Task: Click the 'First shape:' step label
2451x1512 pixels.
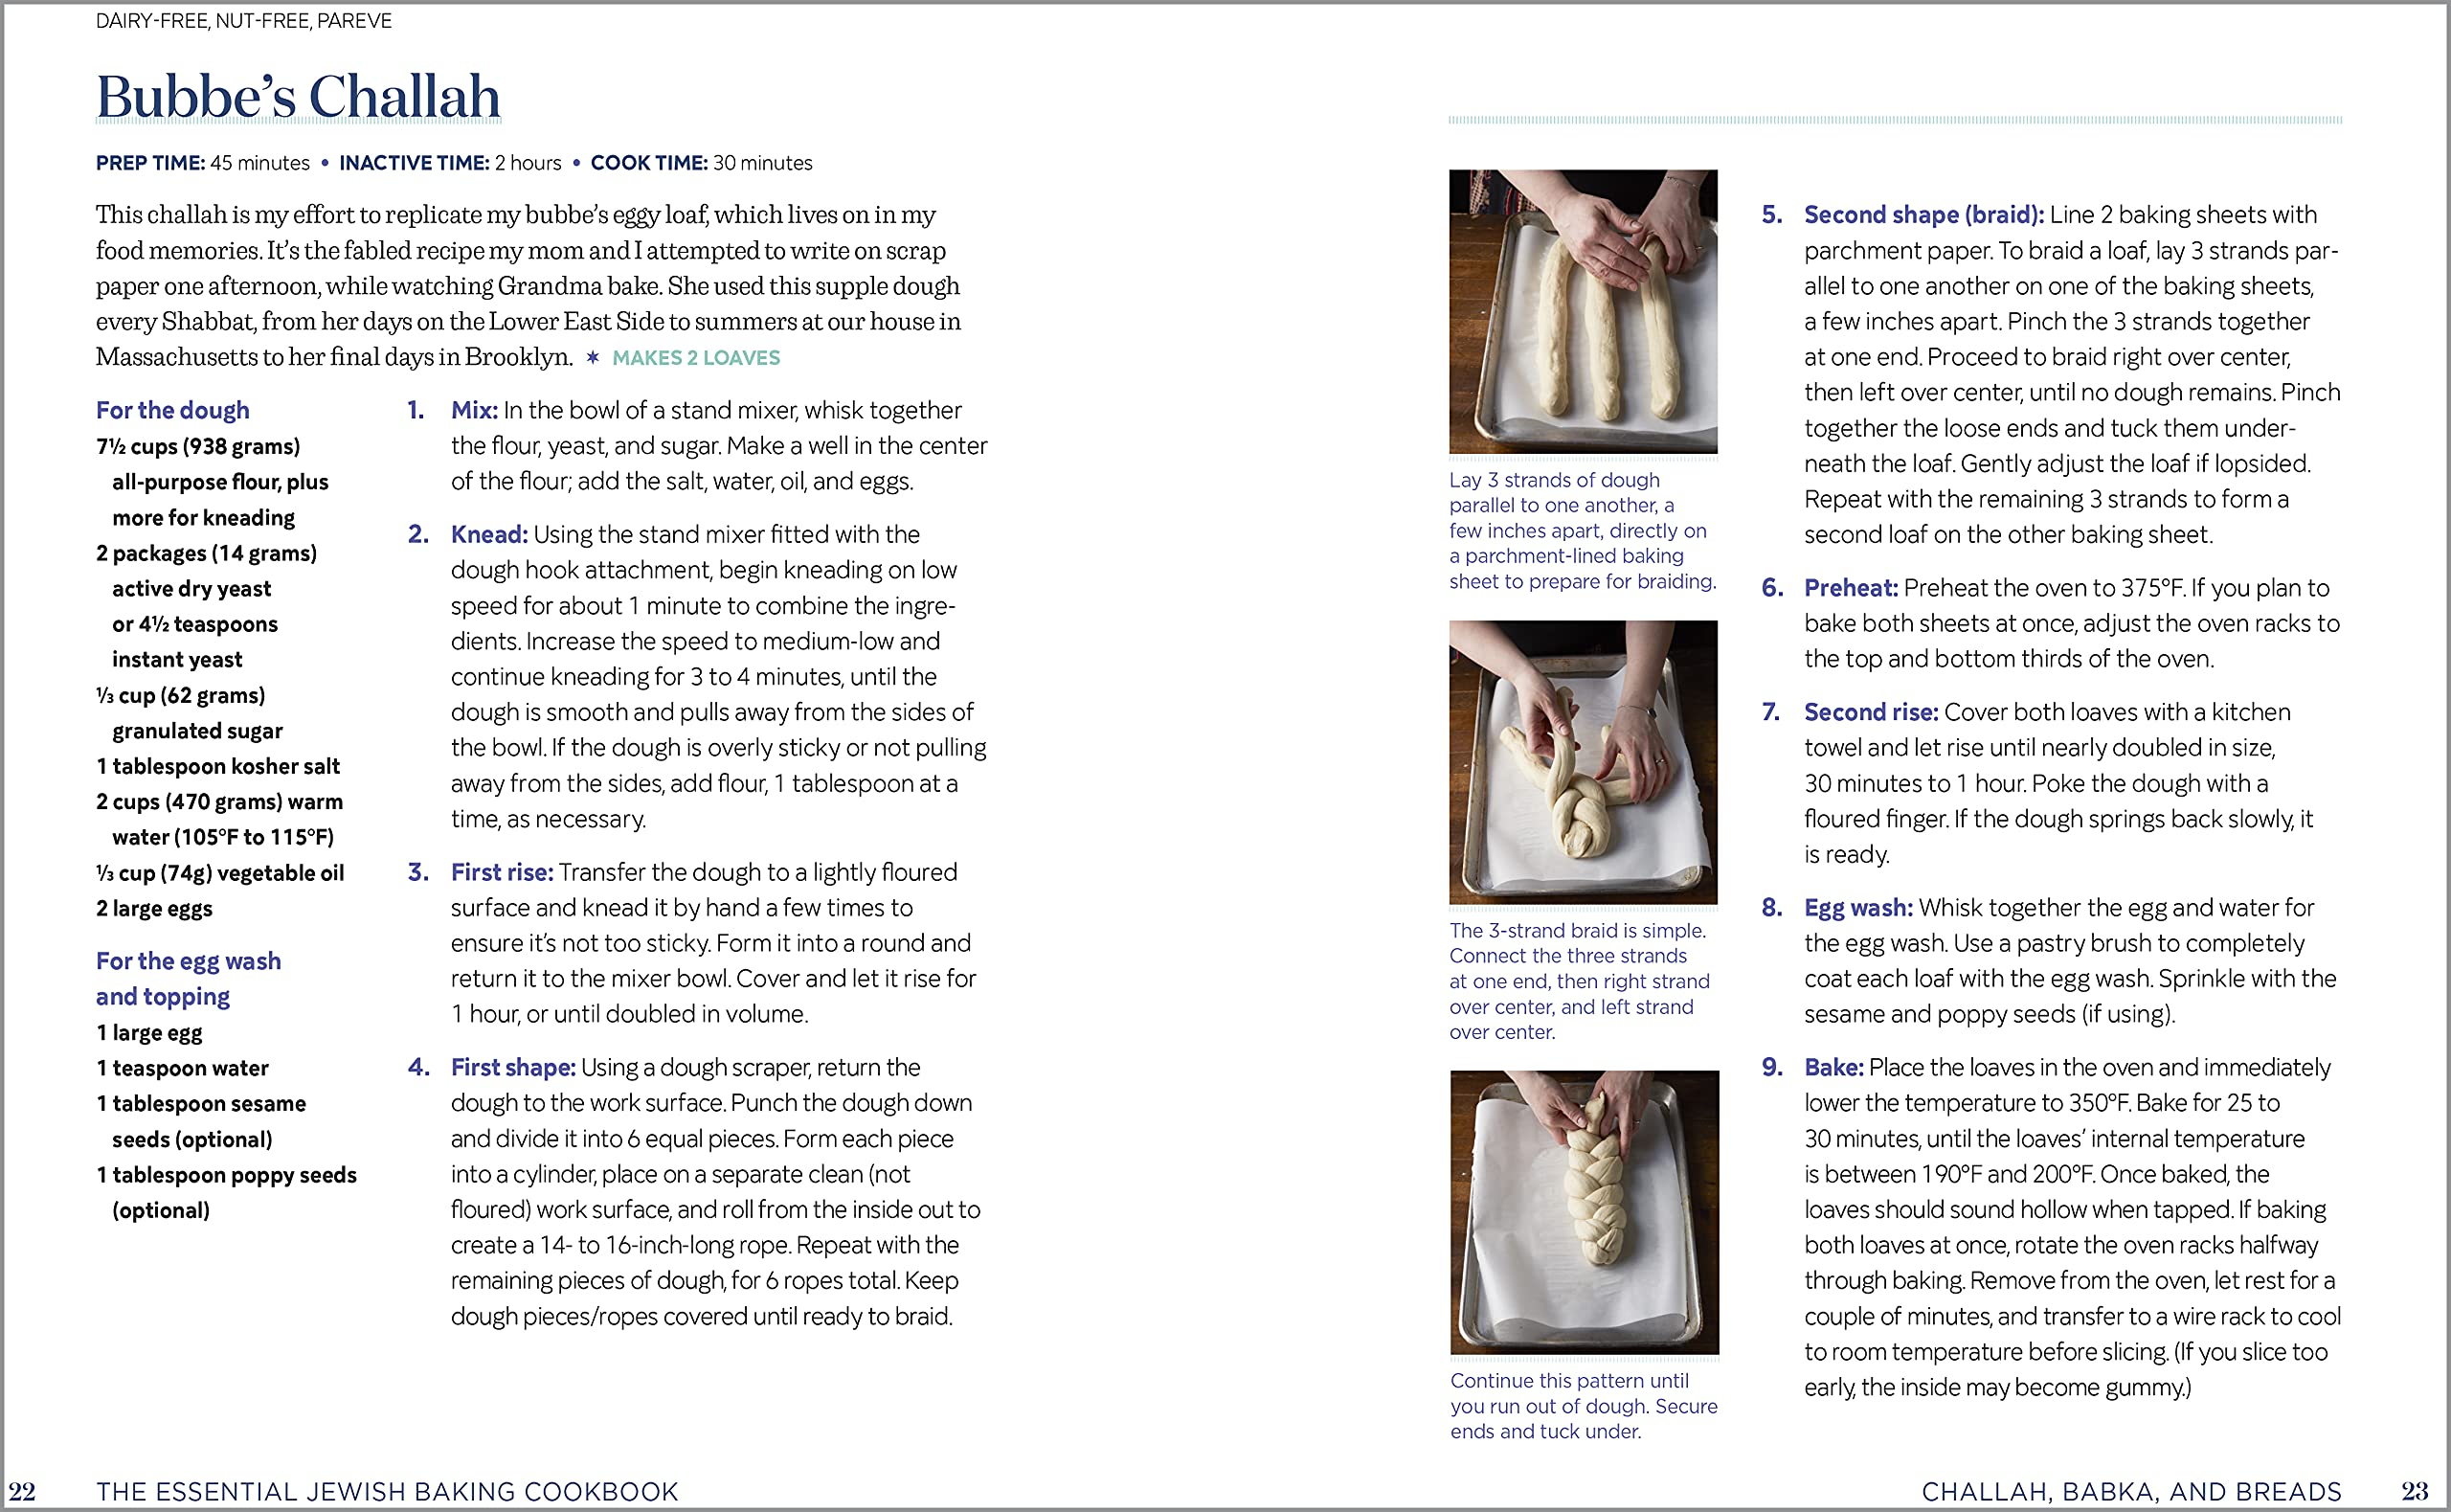Action: pyautogui.click(x=513, y=1067)
